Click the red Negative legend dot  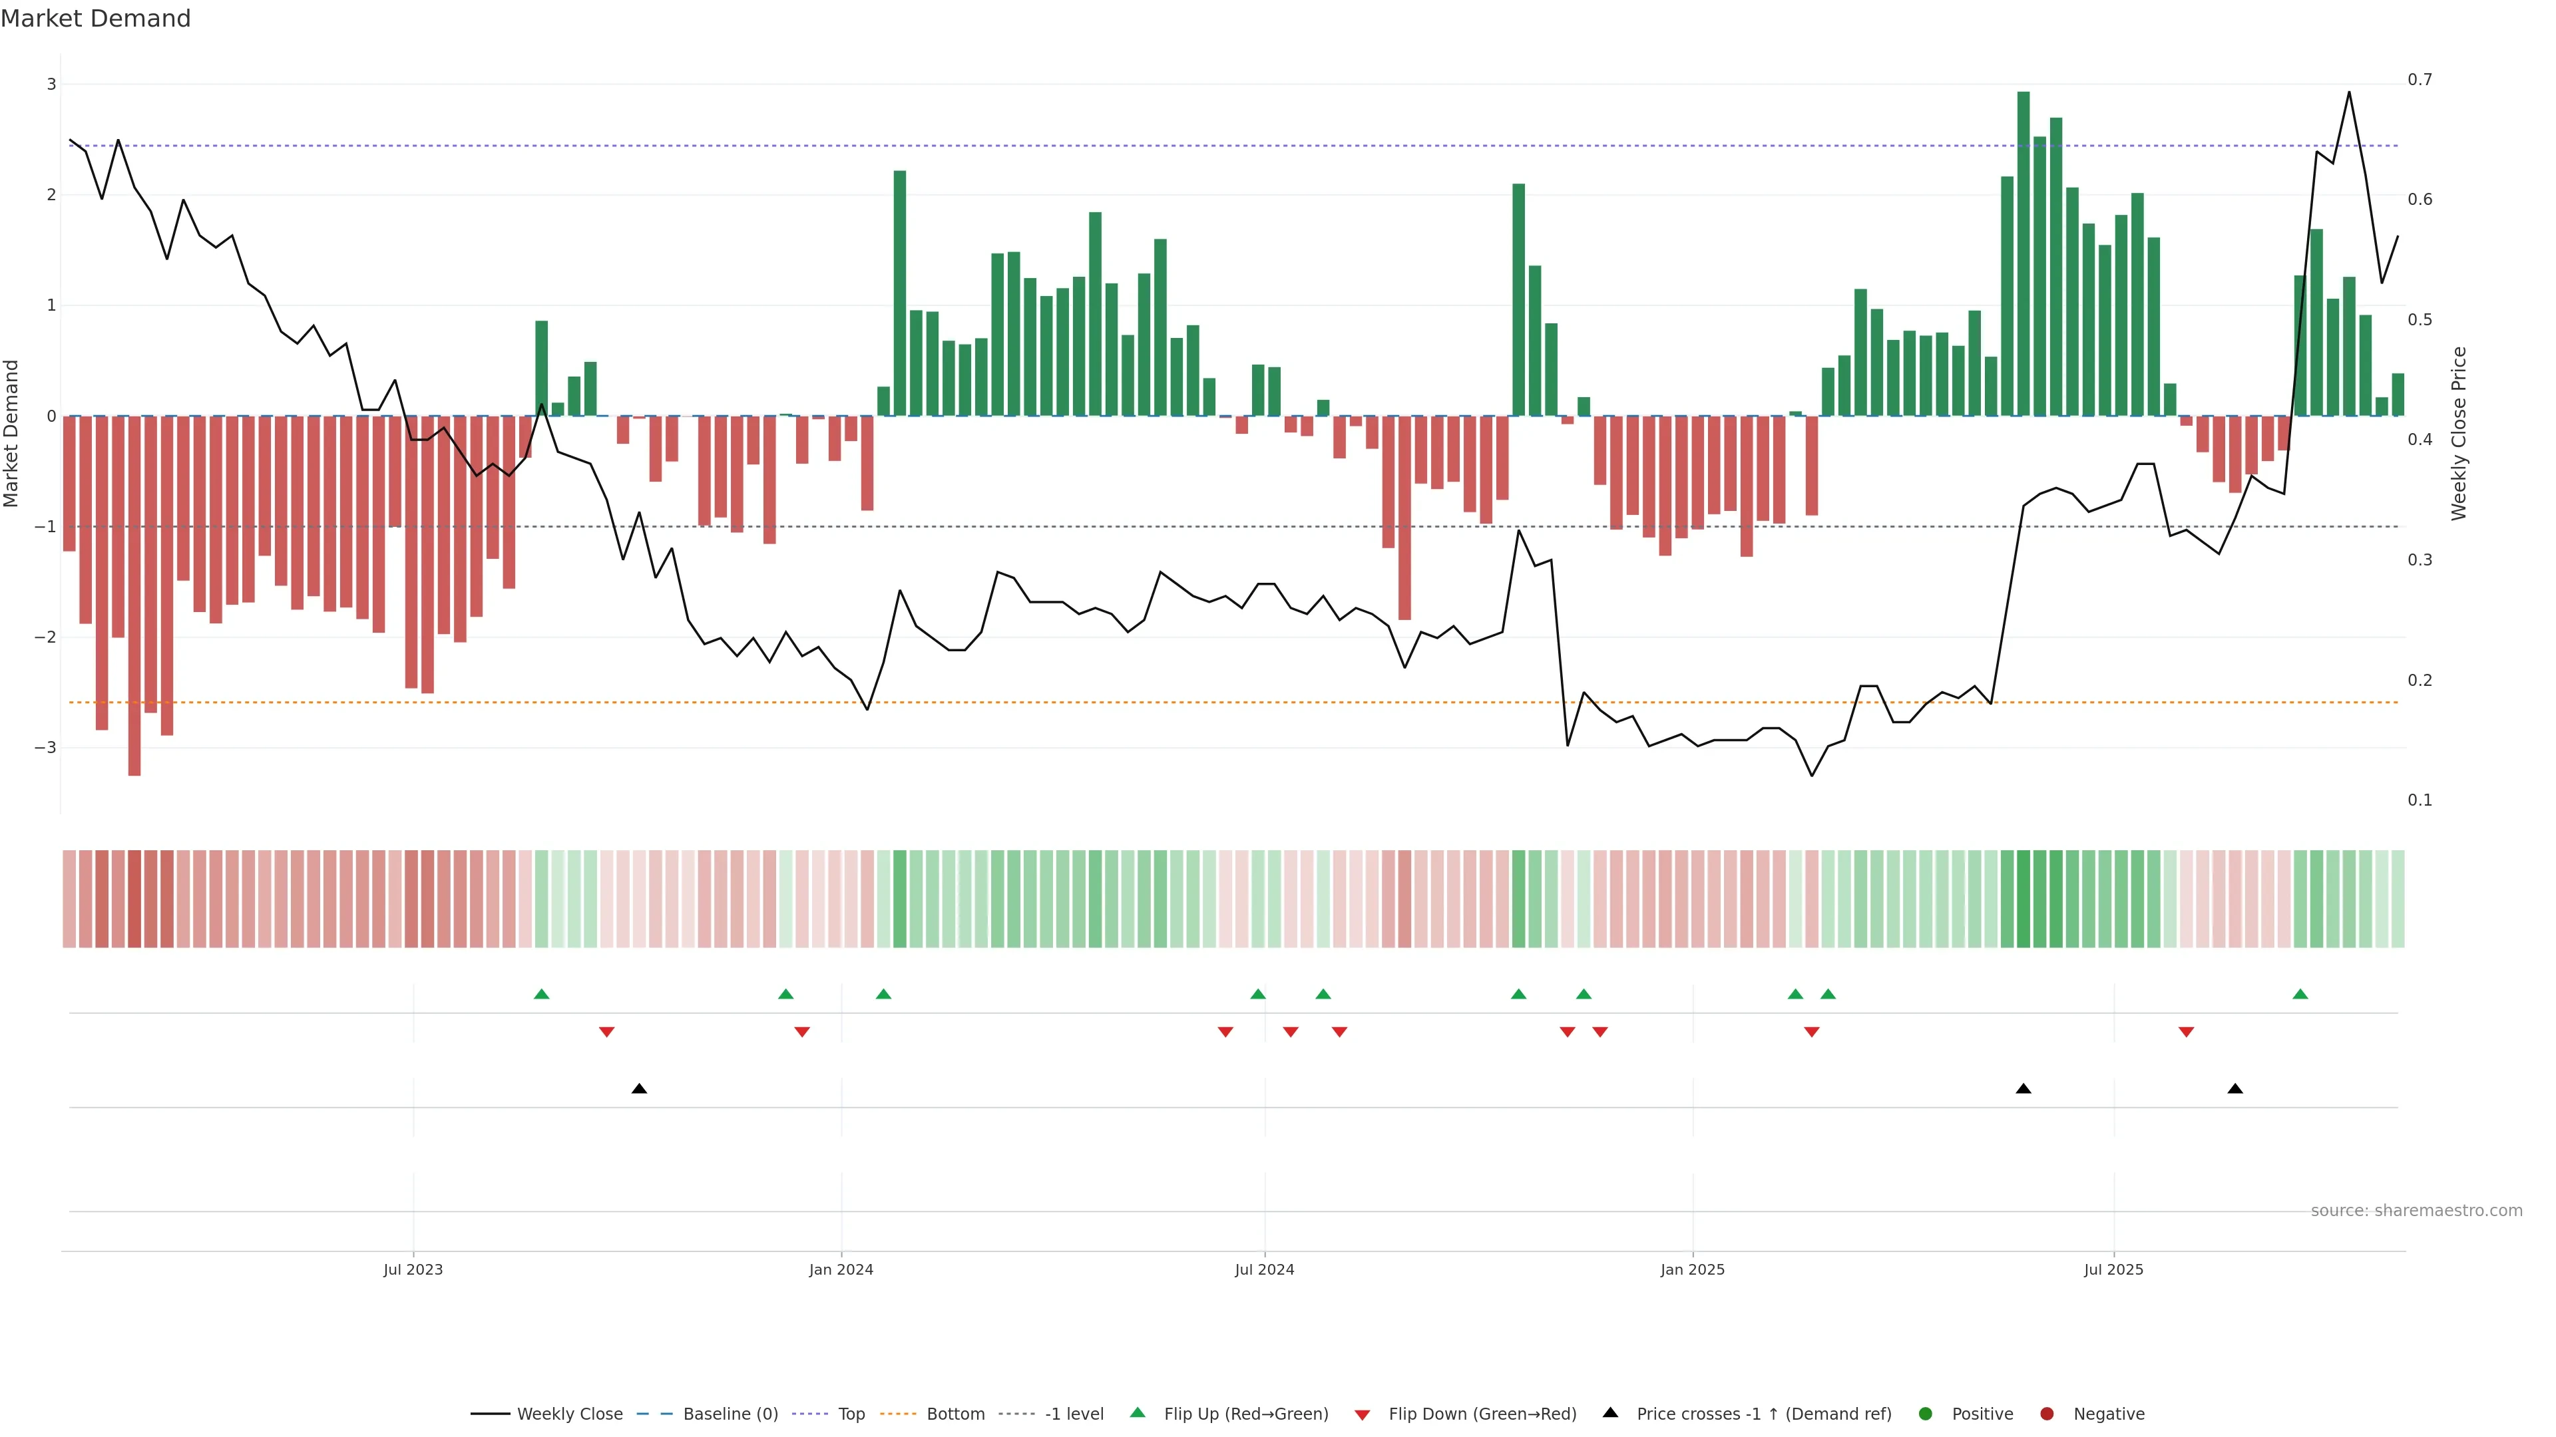pyautogui.click(x=2047, y=1413)
